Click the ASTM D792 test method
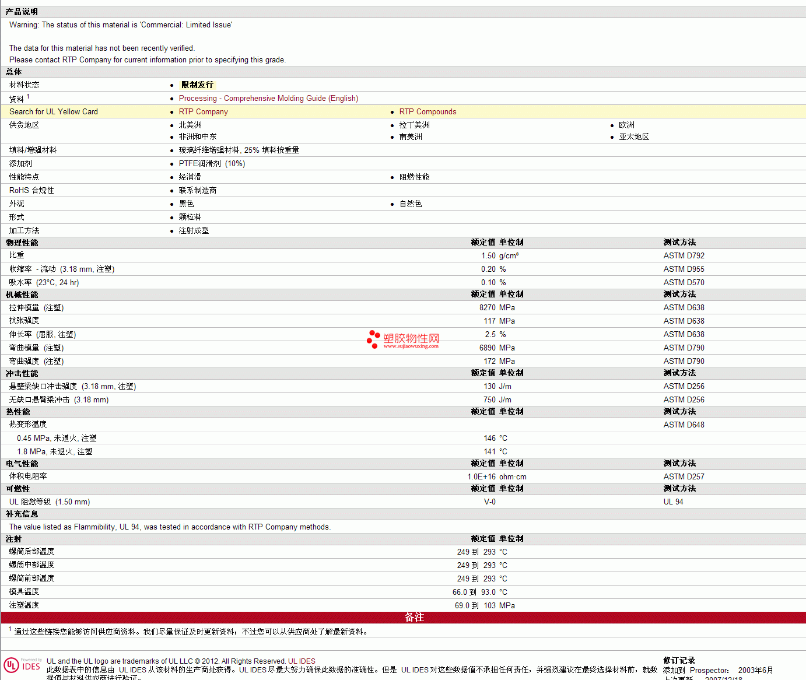Screen dimensions: 806x680 pos(684,256)
